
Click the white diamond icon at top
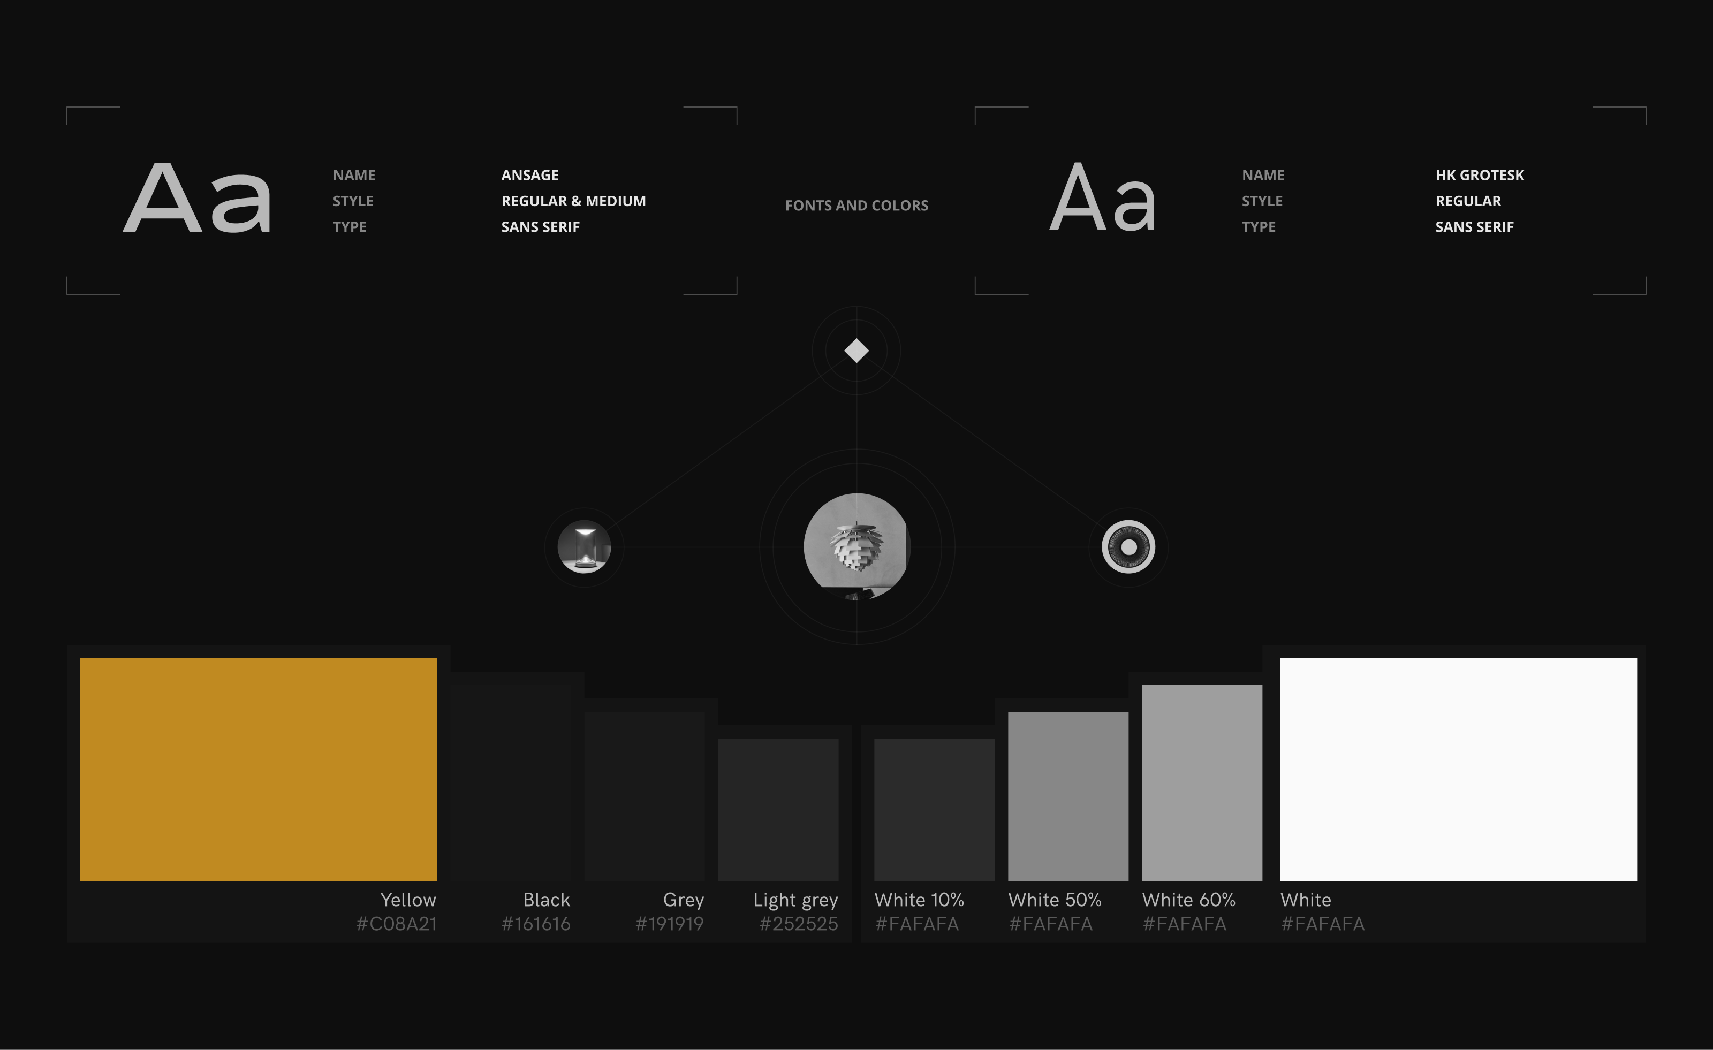(x=856, y=350)
